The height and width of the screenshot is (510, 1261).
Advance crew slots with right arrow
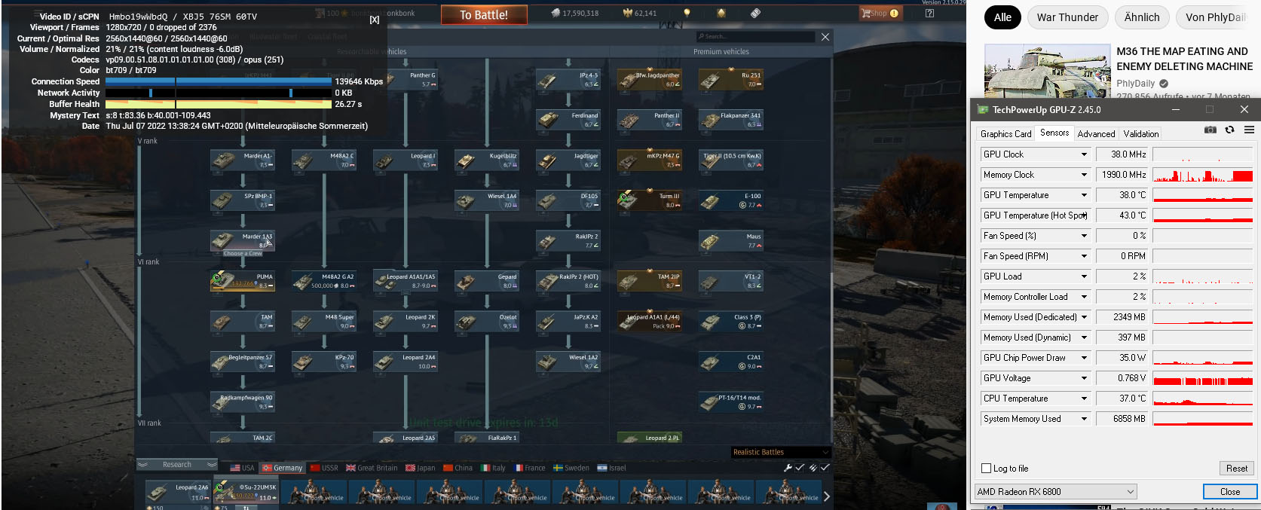(827, 496)
